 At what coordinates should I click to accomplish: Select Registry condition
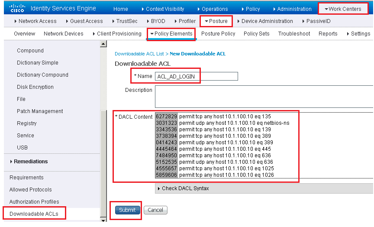point(27,123)
